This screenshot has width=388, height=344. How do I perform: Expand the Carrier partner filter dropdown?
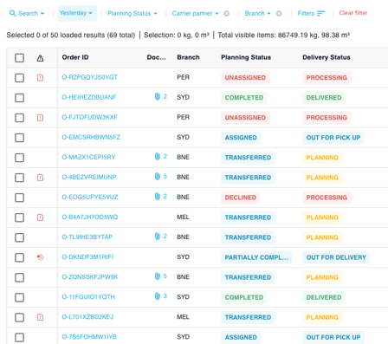195,13
